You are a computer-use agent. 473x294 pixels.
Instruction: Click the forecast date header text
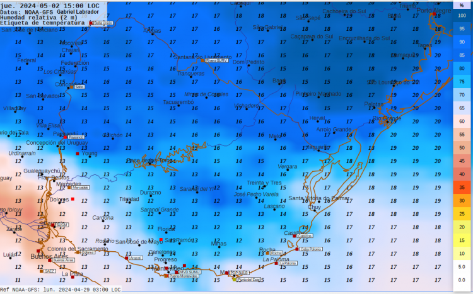[x=50, y=5]
